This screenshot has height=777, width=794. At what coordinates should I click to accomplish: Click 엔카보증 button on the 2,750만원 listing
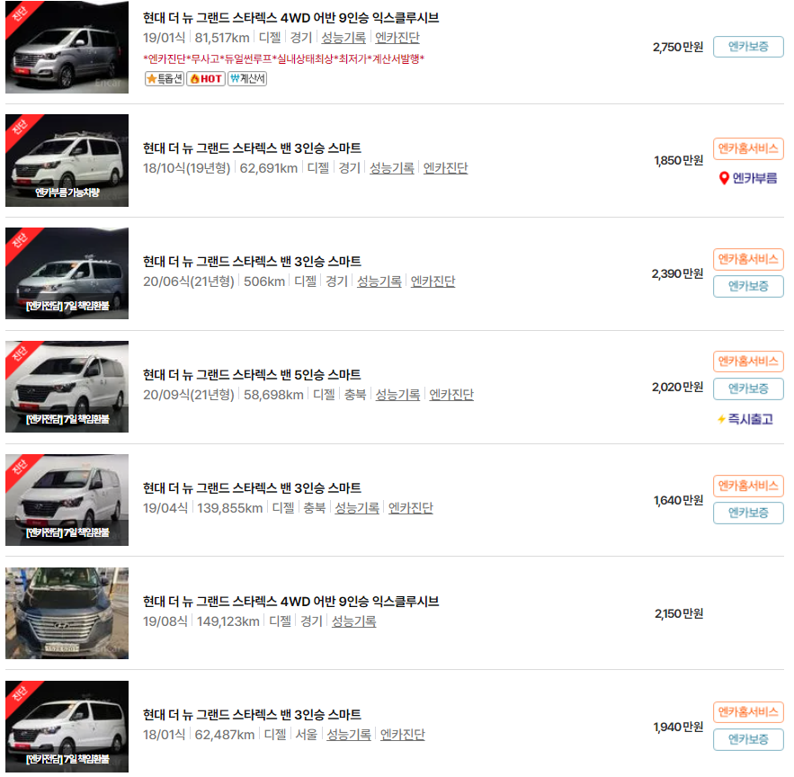click(x=748, y=47)
